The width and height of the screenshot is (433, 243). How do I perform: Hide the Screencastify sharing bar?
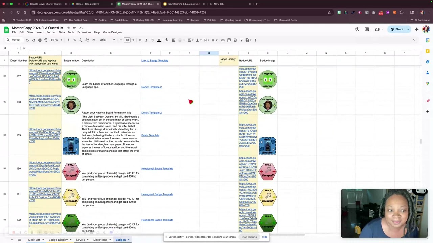pos(265,237)
